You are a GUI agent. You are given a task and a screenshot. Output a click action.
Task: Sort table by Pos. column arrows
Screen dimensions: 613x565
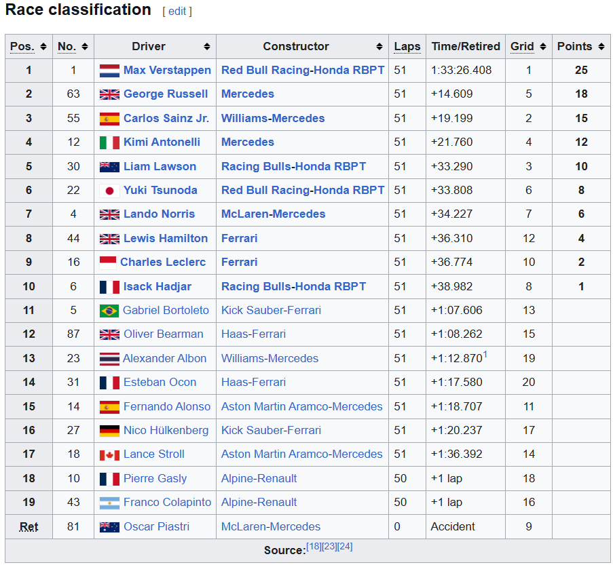coord(43,47)
